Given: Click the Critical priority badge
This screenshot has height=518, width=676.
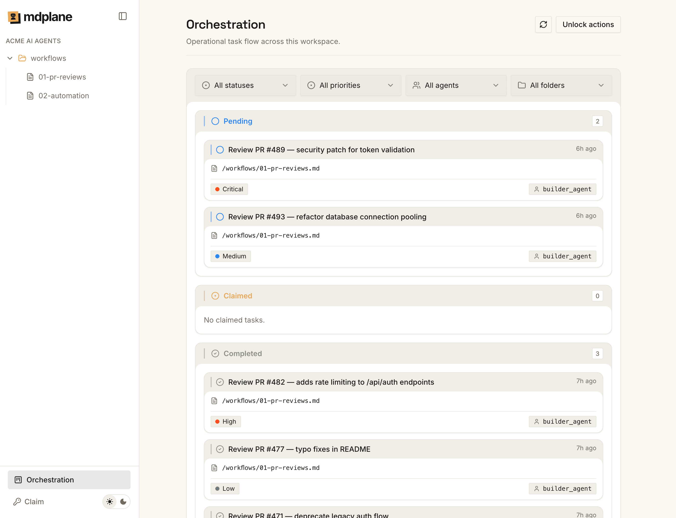Looking at the screenshot, I should 229,189.
